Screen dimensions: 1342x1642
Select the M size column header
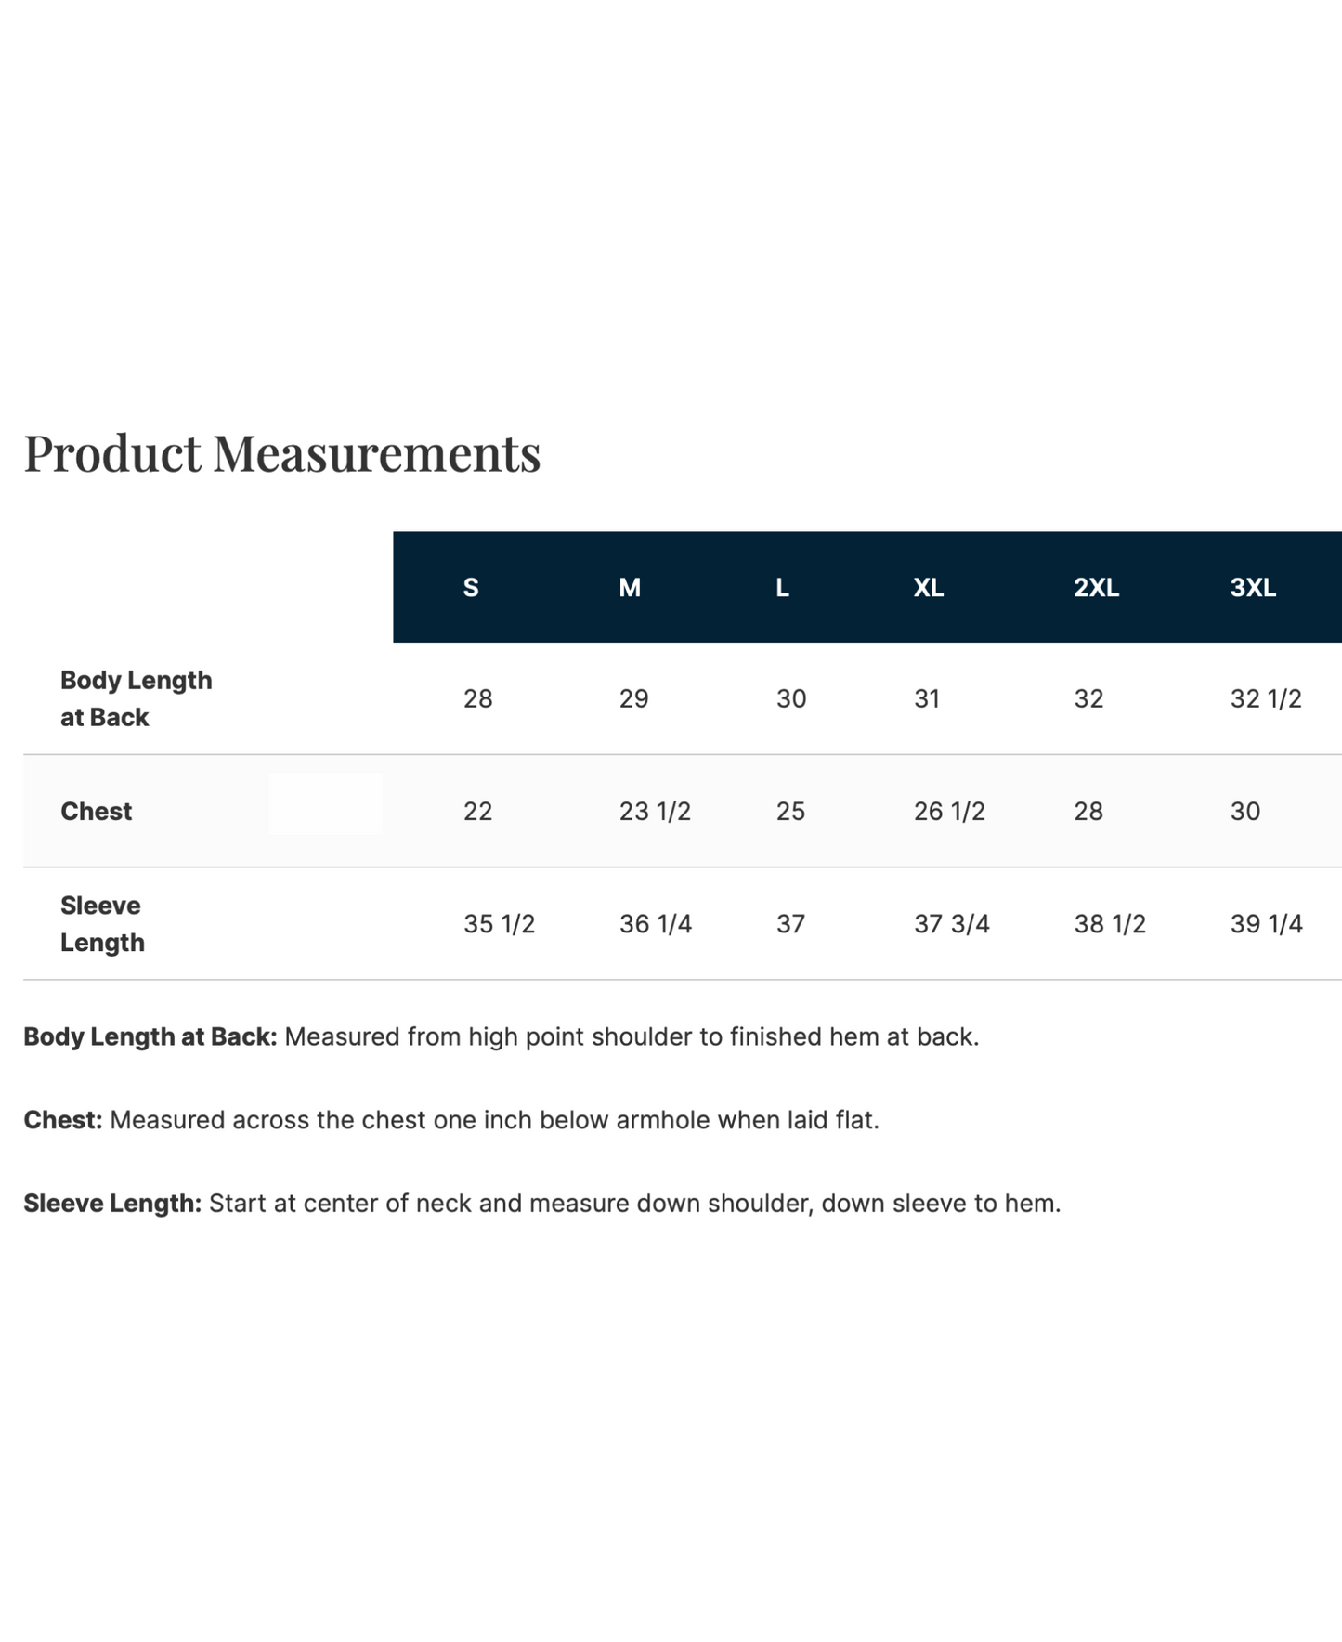click(630, 588)
